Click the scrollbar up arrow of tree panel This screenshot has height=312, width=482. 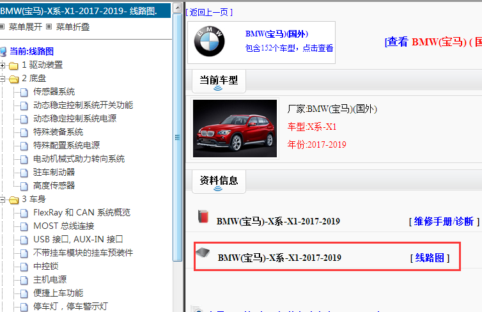[177, 8]
